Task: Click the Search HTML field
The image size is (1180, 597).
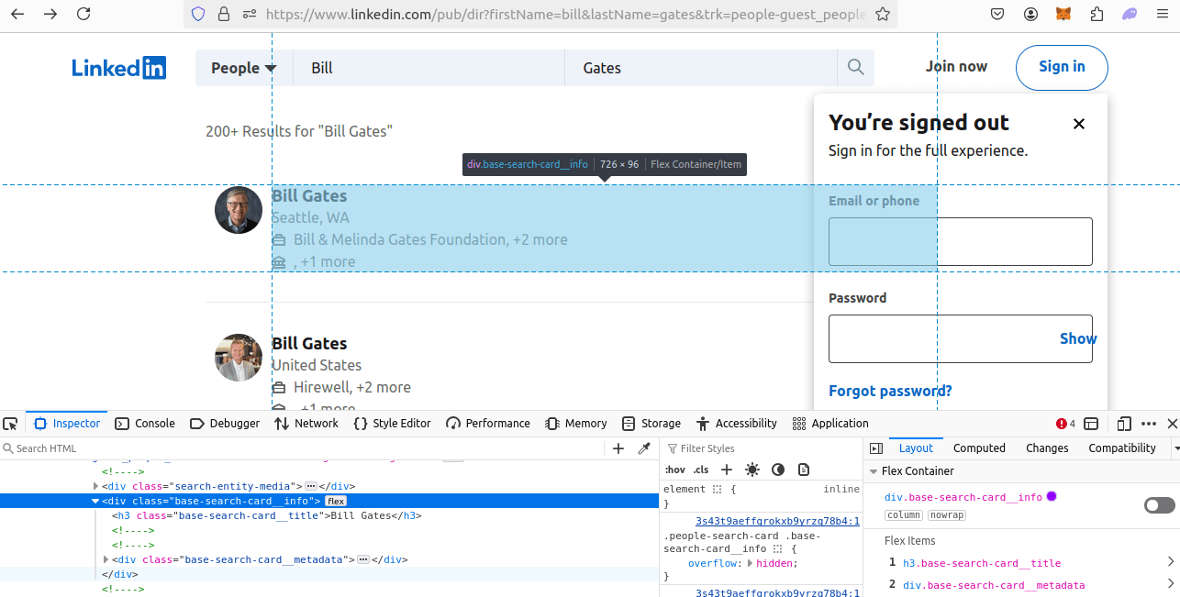Action: click(303, 448)
